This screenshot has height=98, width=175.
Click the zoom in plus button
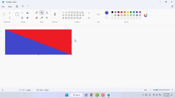(172, 90)
